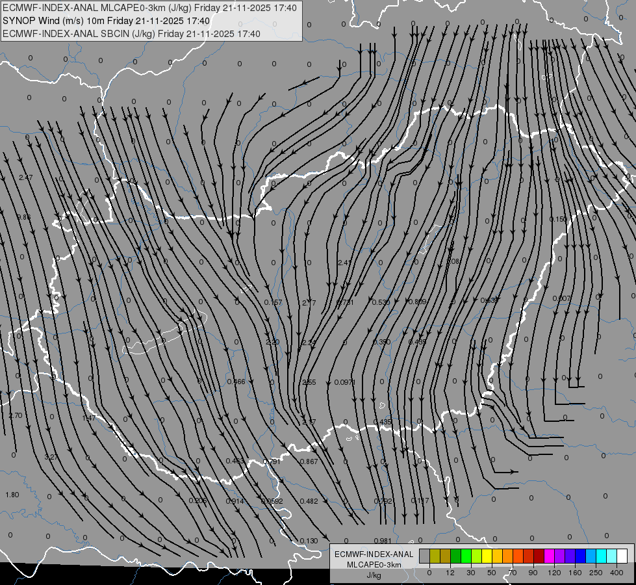This screenshot has height=585, width=636.
Task: Select the bright green legend swatch
Action: 466,556
